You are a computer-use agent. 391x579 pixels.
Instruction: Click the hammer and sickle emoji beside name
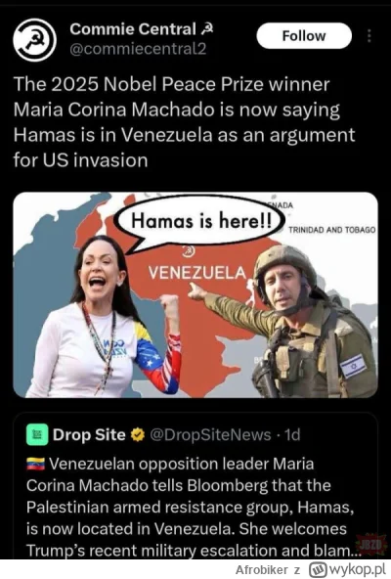tap(207, 28)
